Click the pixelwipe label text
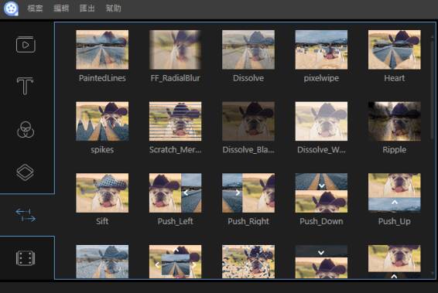This screenshot has height=293, width=438. point(321,78)
